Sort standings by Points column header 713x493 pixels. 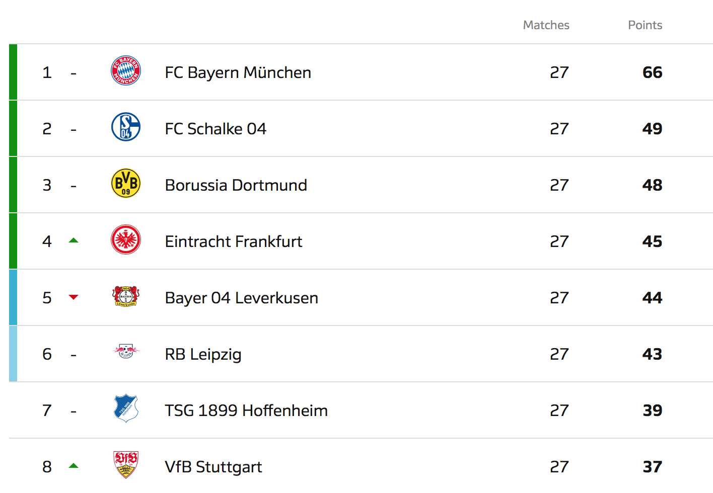tap(645, 25)
